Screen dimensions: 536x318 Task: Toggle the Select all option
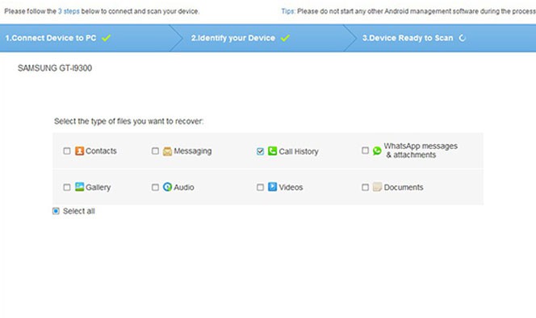(x=56, y=211)
